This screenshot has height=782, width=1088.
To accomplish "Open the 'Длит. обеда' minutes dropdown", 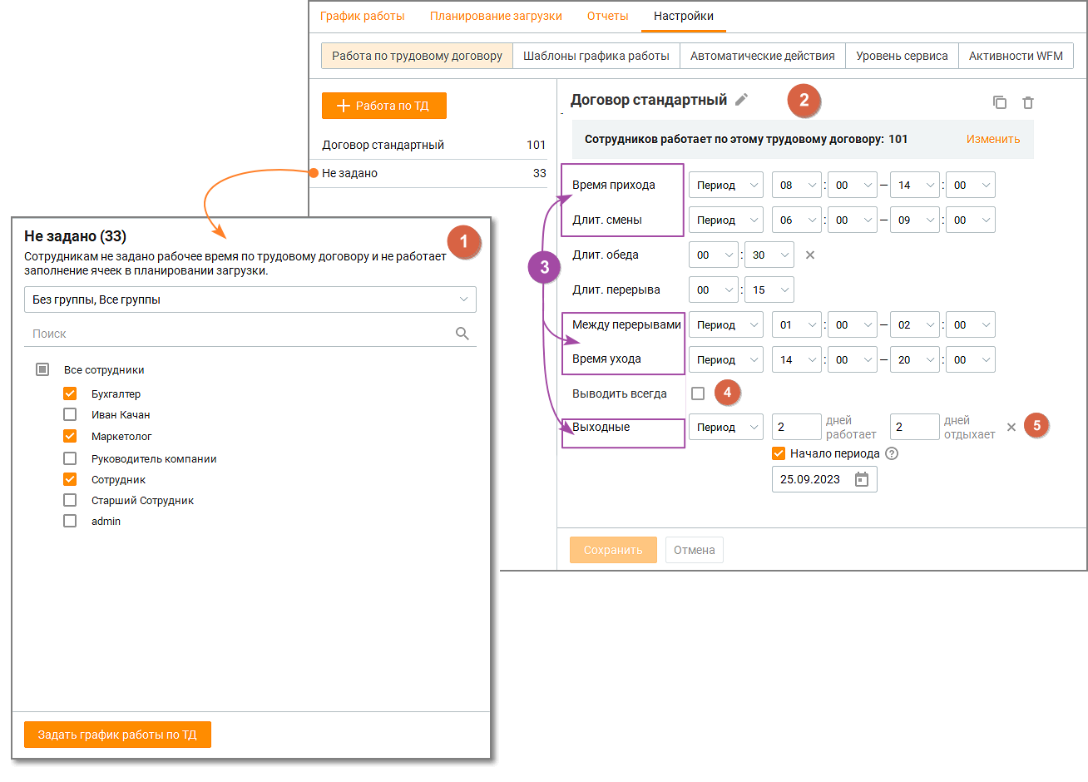I will click(769, 255).
